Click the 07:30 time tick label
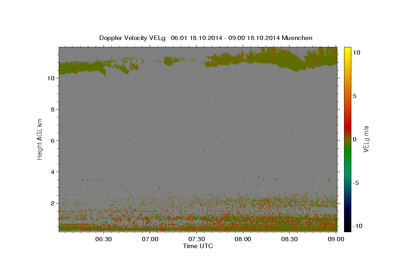Viewport: 417px width, 278px height. 197,239
